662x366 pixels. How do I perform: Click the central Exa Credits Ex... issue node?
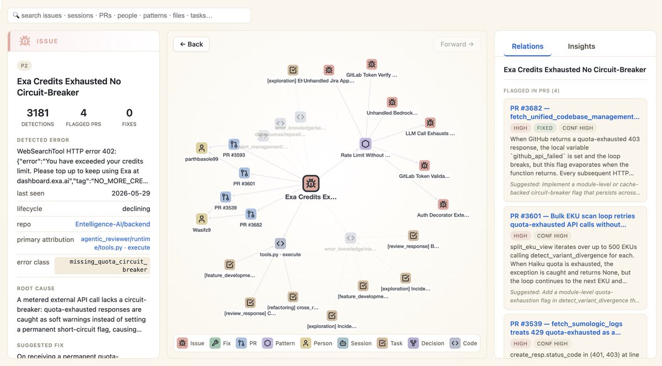click(x=311, y=184)
